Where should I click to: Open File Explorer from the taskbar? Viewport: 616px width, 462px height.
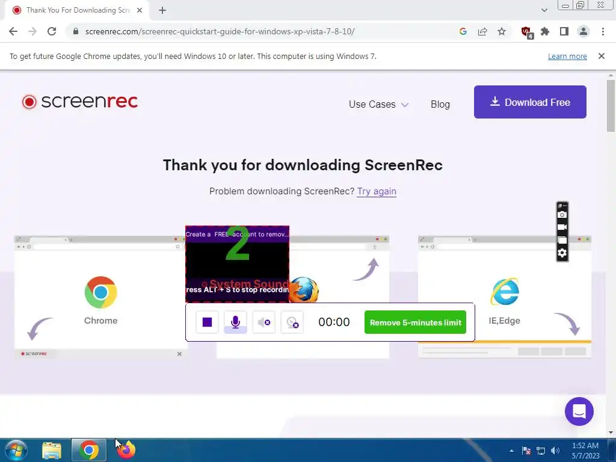coord(52,450)
